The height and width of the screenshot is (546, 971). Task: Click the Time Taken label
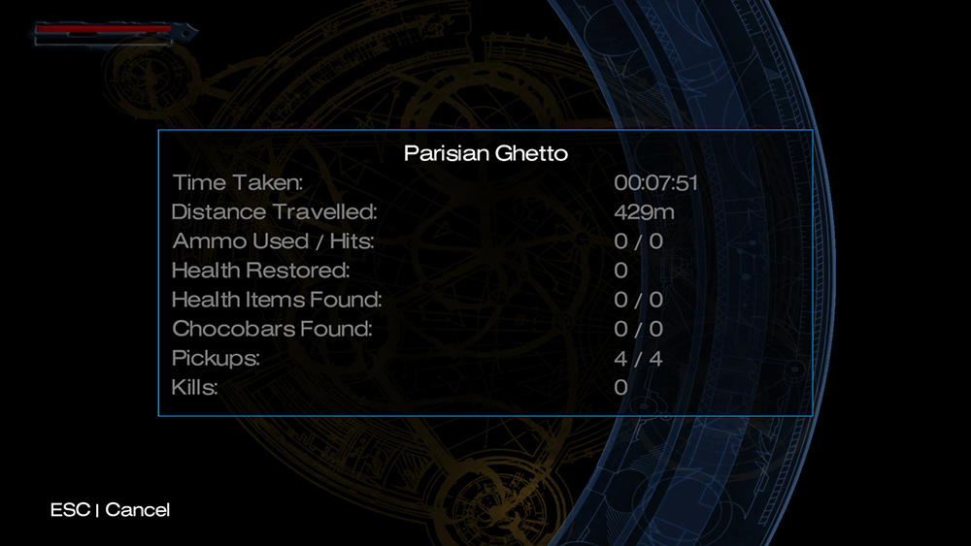coord(238,182)
